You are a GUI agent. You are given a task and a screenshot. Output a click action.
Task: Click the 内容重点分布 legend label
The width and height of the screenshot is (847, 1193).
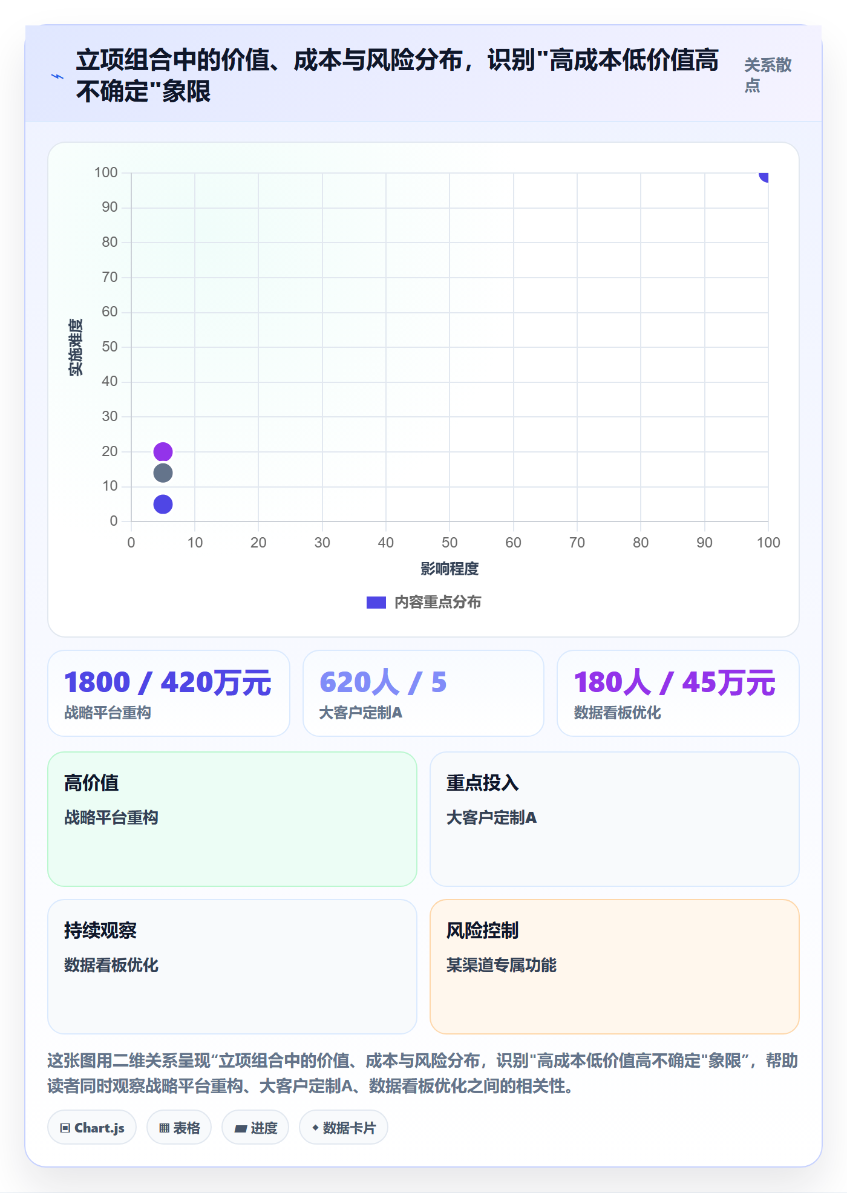[438, 603]
